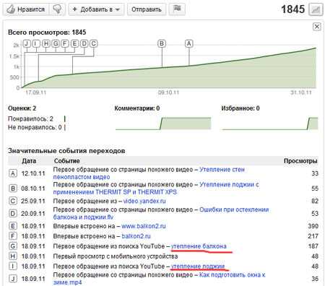Screen dimensions: 325x286
Task: Open the Утепление стен пенопластом видео link
Action: tap(149, 173)
